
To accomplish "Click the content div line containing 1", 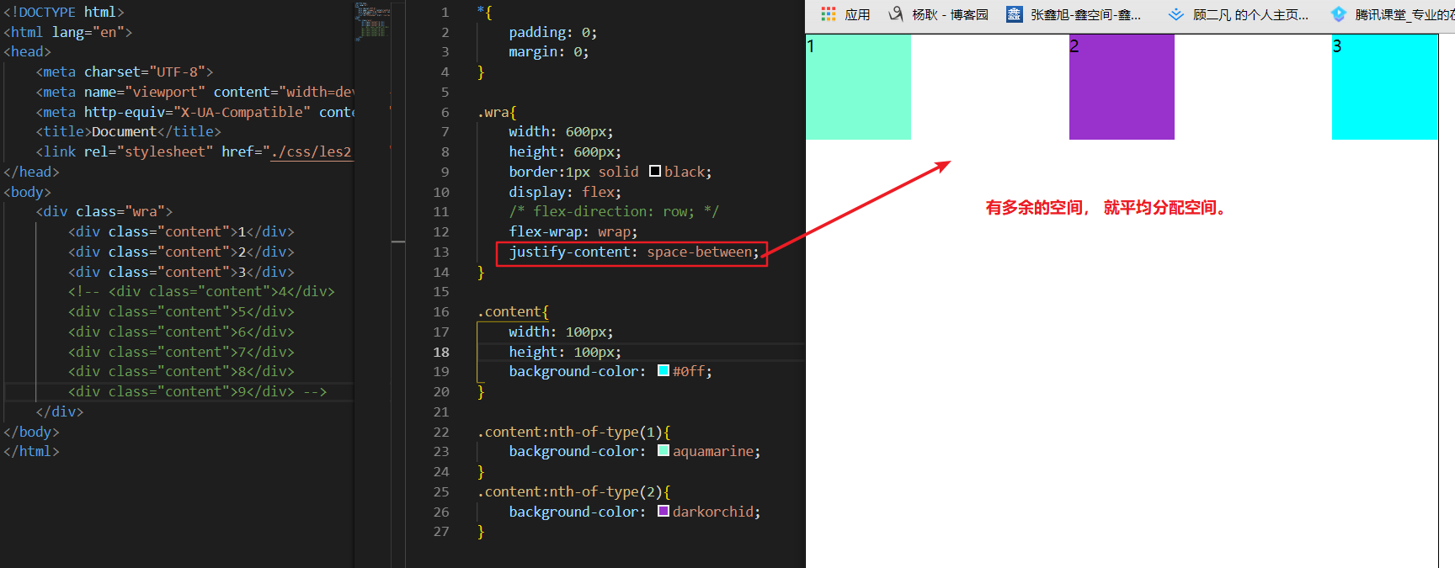I will point(181,231).
